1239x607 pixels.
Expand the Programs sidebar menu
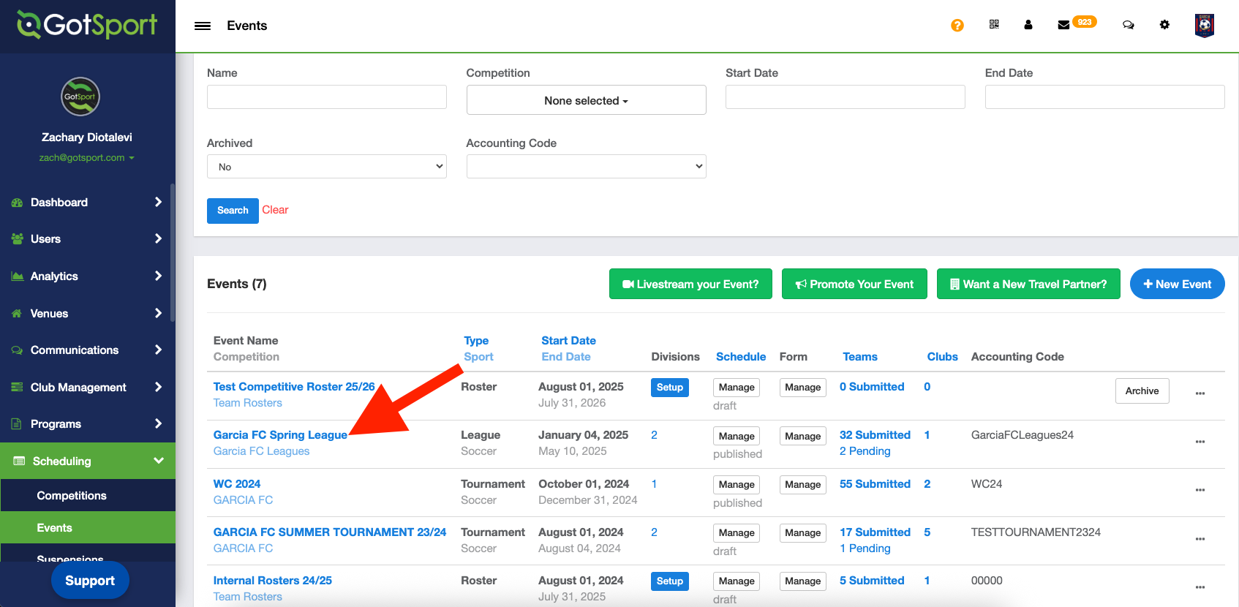pyautogui.click(x=87, y=424)
